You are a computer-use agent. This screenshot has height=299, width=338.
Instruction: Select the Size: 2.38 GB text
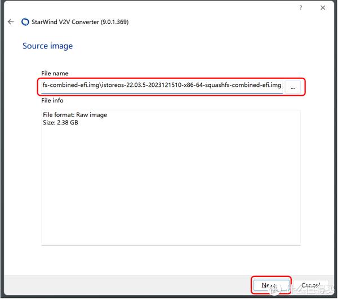coord(60,123)
